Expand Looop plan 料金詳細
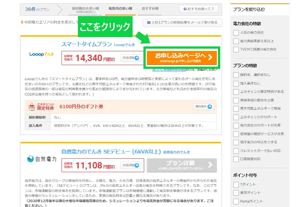Viewport: 306px width, 207px height. click(131, 58)
